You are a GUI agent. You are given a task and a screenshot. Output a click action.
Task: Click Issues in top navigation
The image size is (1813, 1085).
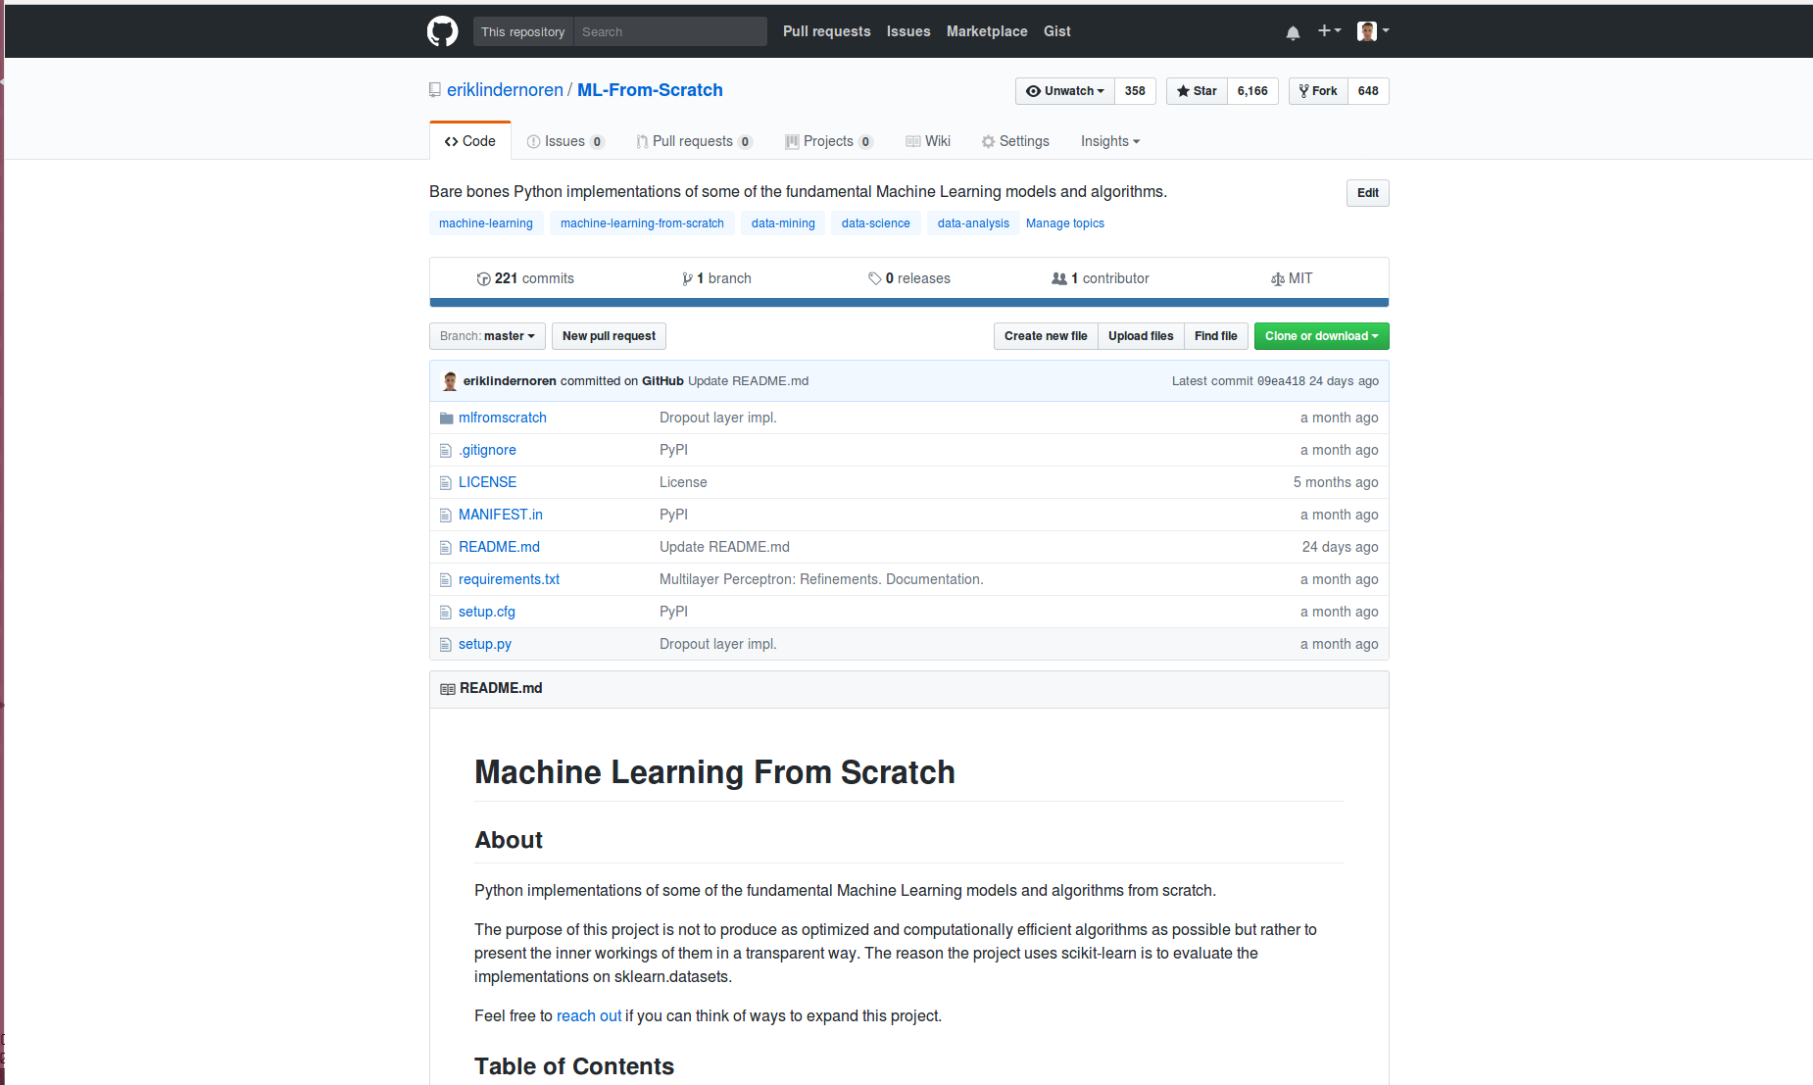point(908,31)
